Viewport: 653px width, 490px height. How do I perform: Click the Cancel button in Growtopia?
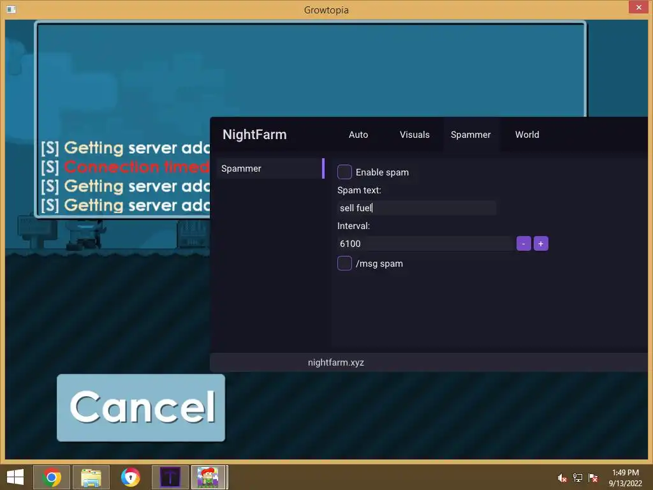141,408
